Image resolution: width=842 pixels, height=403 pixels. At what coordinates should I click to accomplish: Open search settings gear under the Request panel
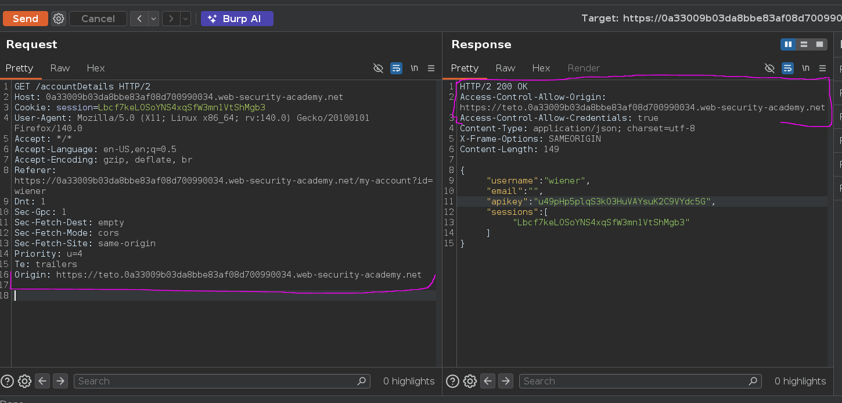pyautogui.click(x=24, y=381)
